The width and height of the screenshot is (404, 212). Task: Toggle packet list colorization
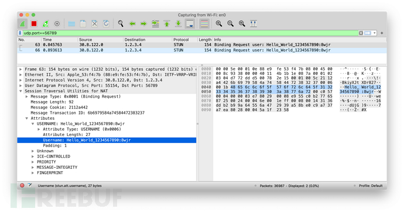(204, 24)
